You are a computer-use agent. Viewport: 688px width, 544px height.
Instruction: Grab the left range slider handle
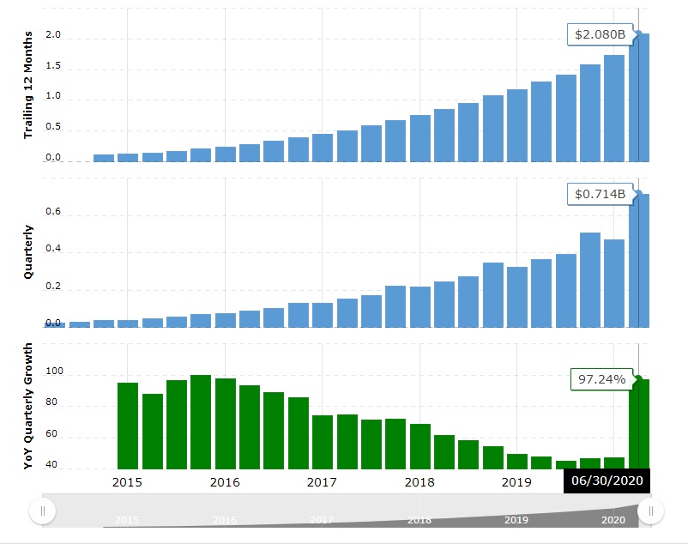coord(43,511)
